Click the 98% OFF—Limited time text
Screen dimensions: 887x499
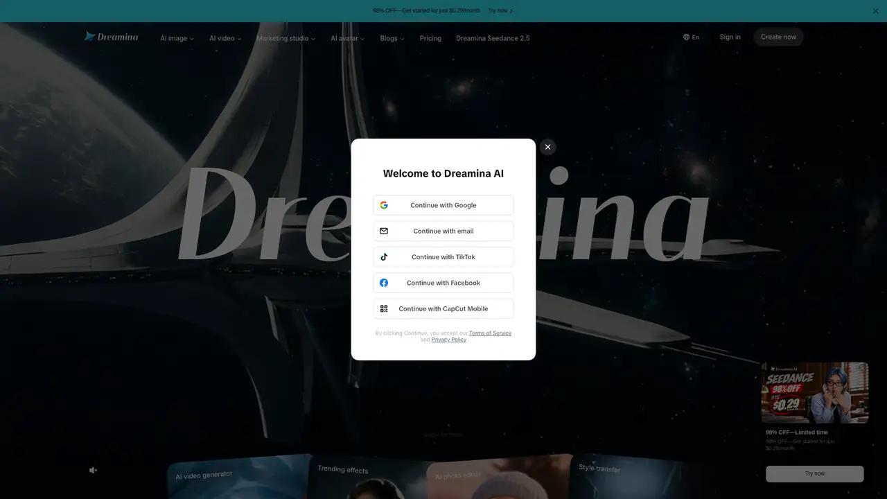796,432
